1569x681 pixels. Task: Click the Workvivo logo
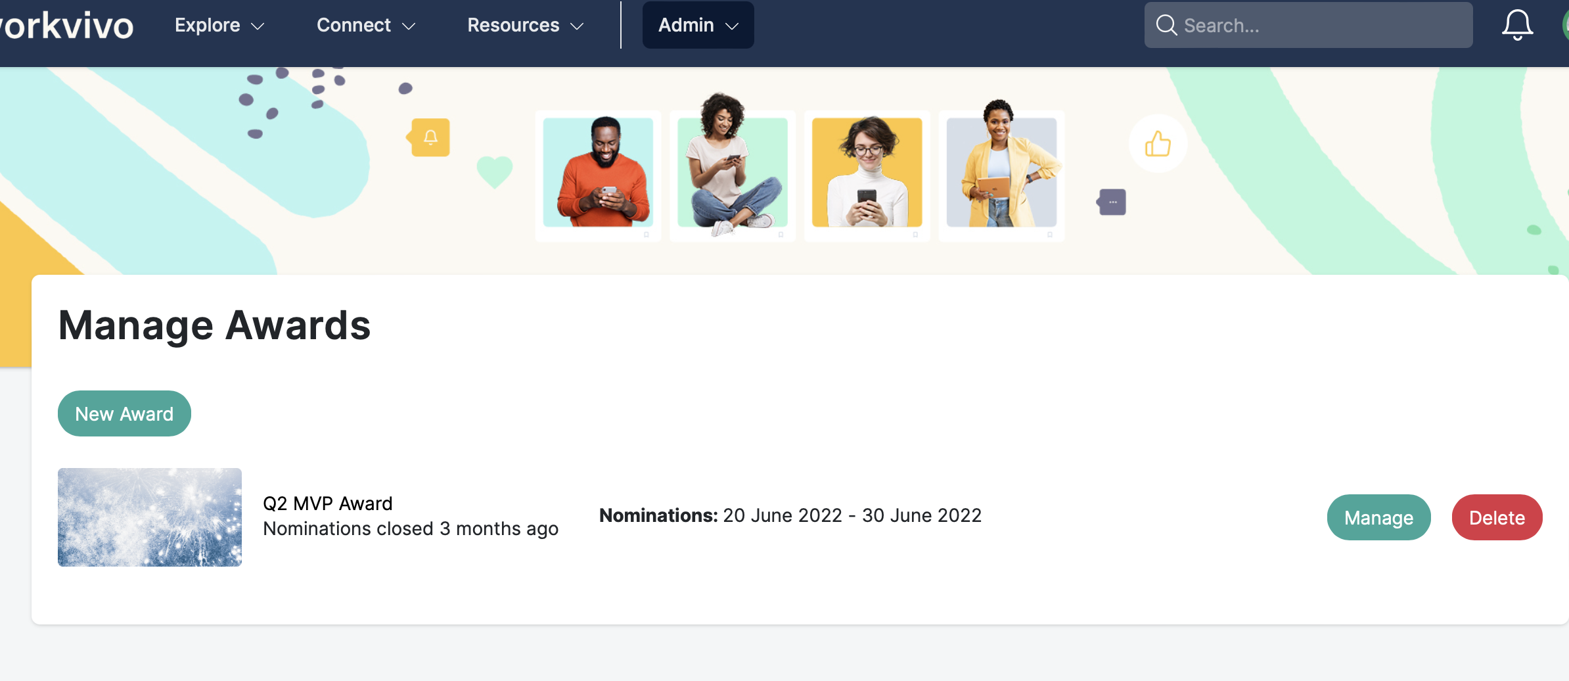tap(66, 26)
